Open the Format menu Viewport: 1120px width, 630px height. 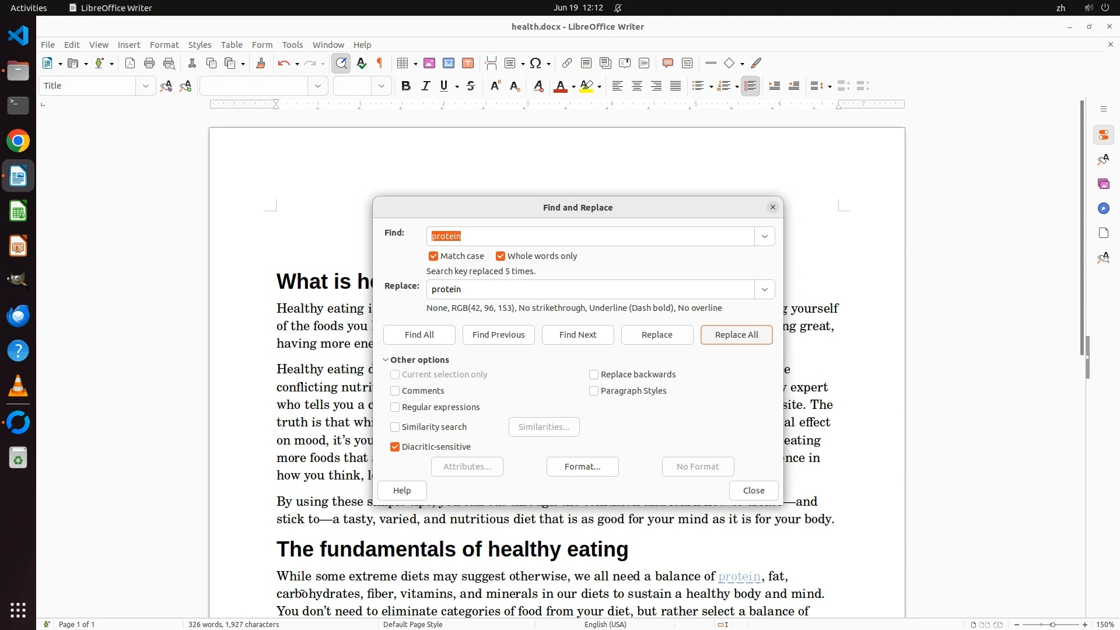click(164, 45)
